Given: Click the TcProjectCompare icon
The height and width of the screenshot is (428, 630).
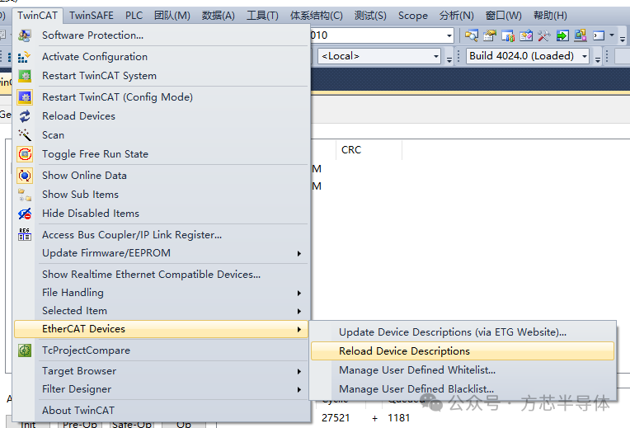Looking at the screenshot, I should click(25, 350).
